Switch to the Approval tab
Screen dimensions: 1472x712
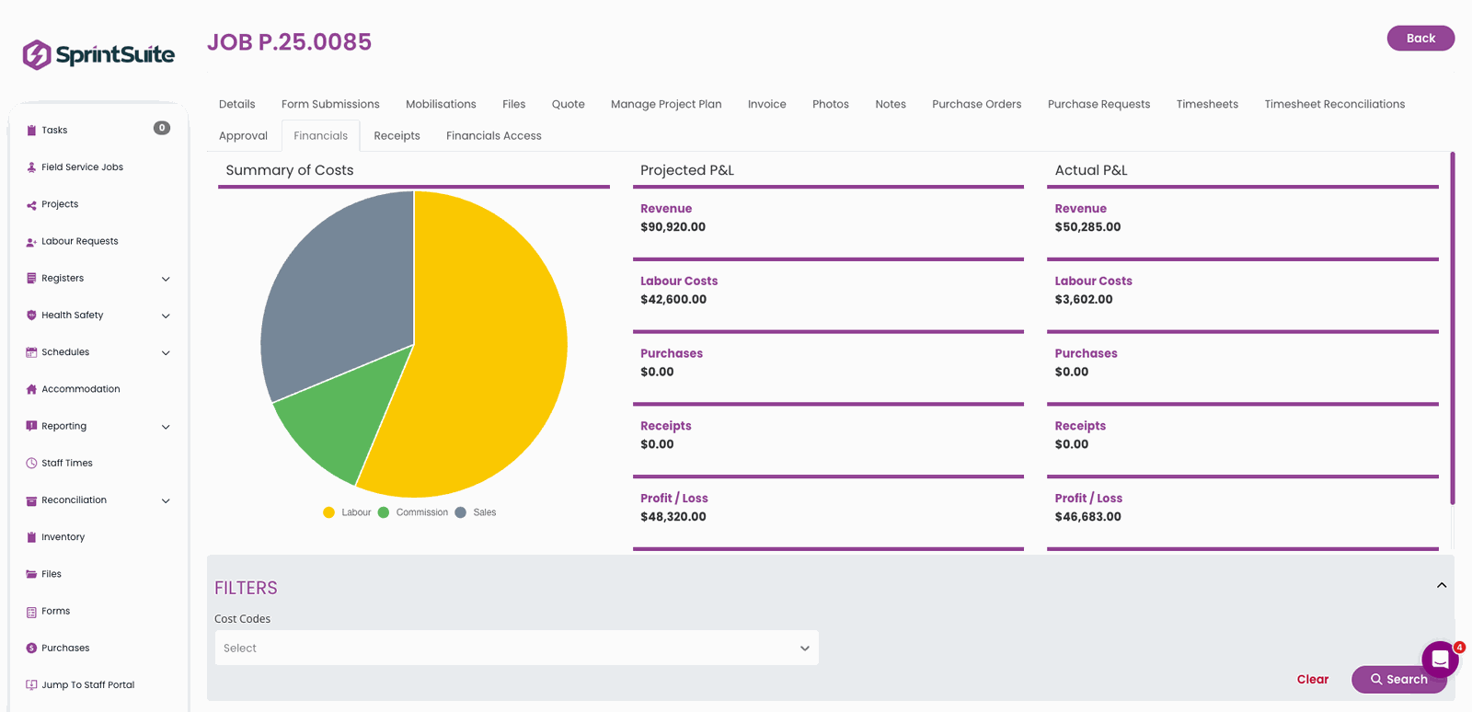[243, 135]
